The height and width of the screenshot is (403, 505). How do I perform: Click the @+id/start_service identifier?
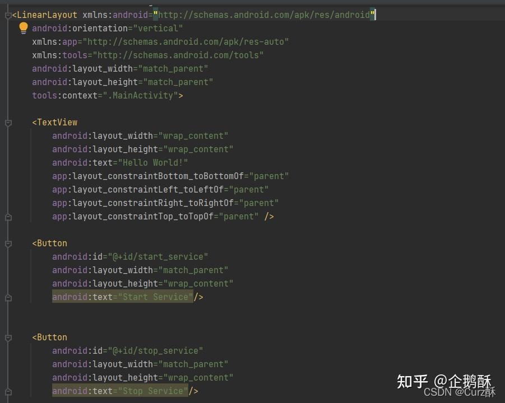coord(165,256)
